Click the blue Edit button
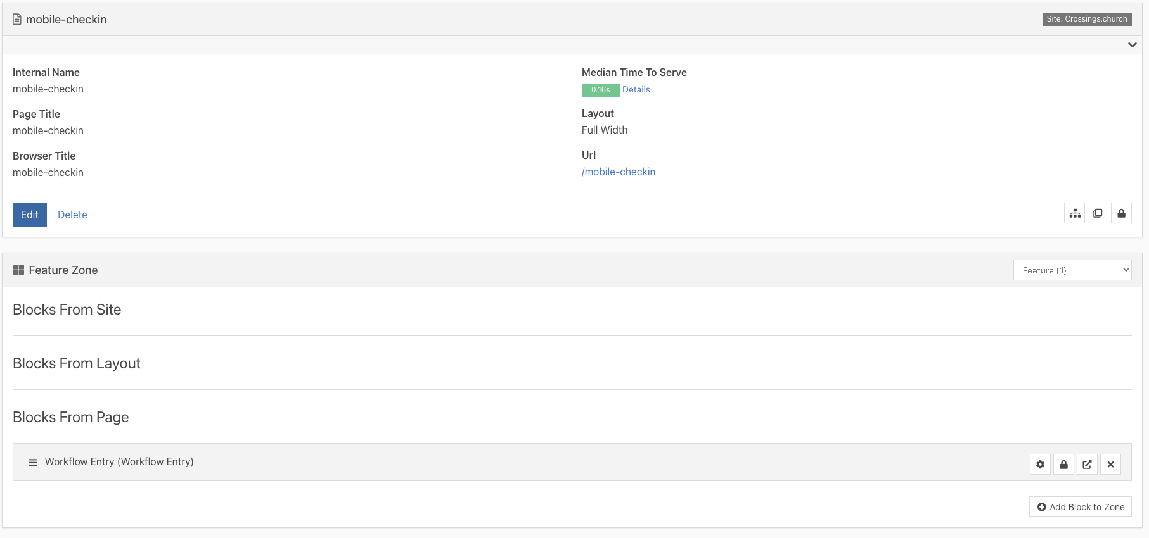Viewport: 1149px width, 538px height. (x=30, y=215)
